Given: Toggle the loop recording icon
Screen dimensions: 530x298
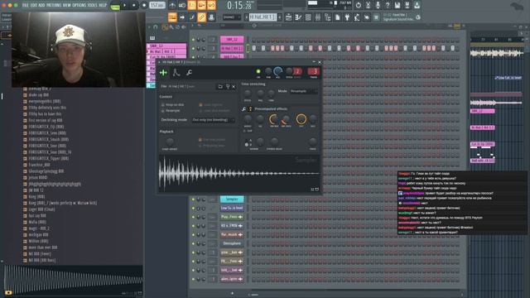Looking at the screenshot, I should [x=211, y=6].
